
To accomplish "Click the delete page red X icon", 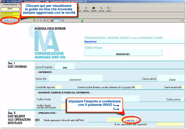I will [52, 20].
